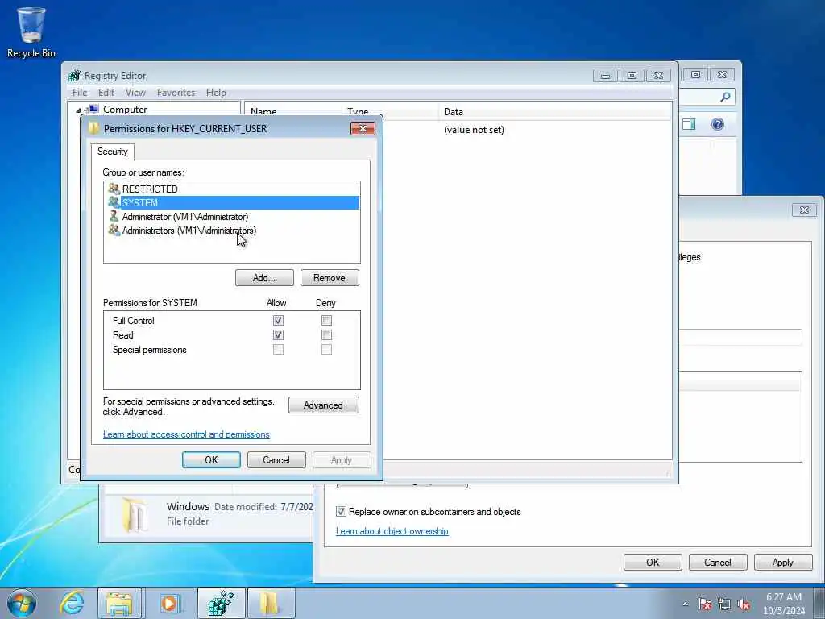Screen dimensions: 825x619
Task: Click the network tray icon
Action: [724, 604]
